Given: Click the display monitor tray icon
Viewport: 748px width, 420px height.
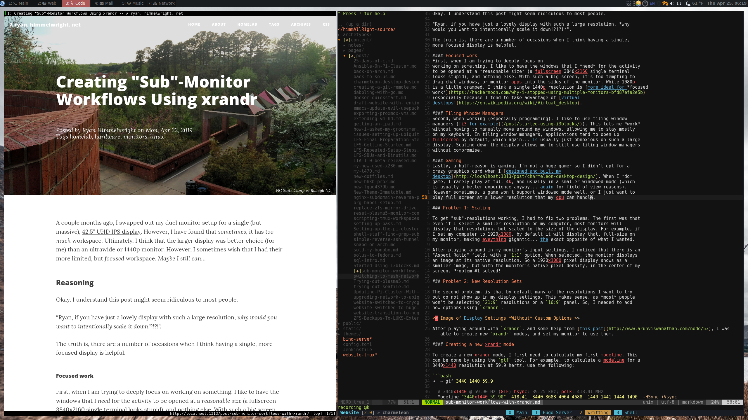Looking at the screenshot, I should [x=679, y=3].
